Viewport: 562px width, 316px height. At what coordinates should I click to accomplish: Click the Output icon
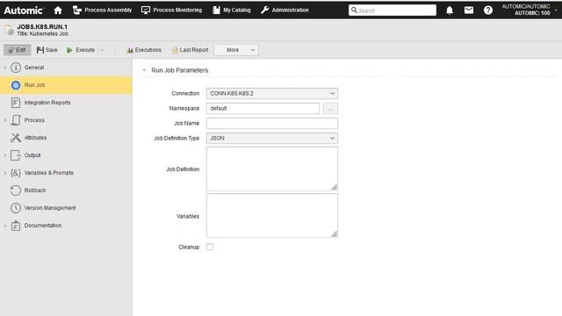point(16,155)
